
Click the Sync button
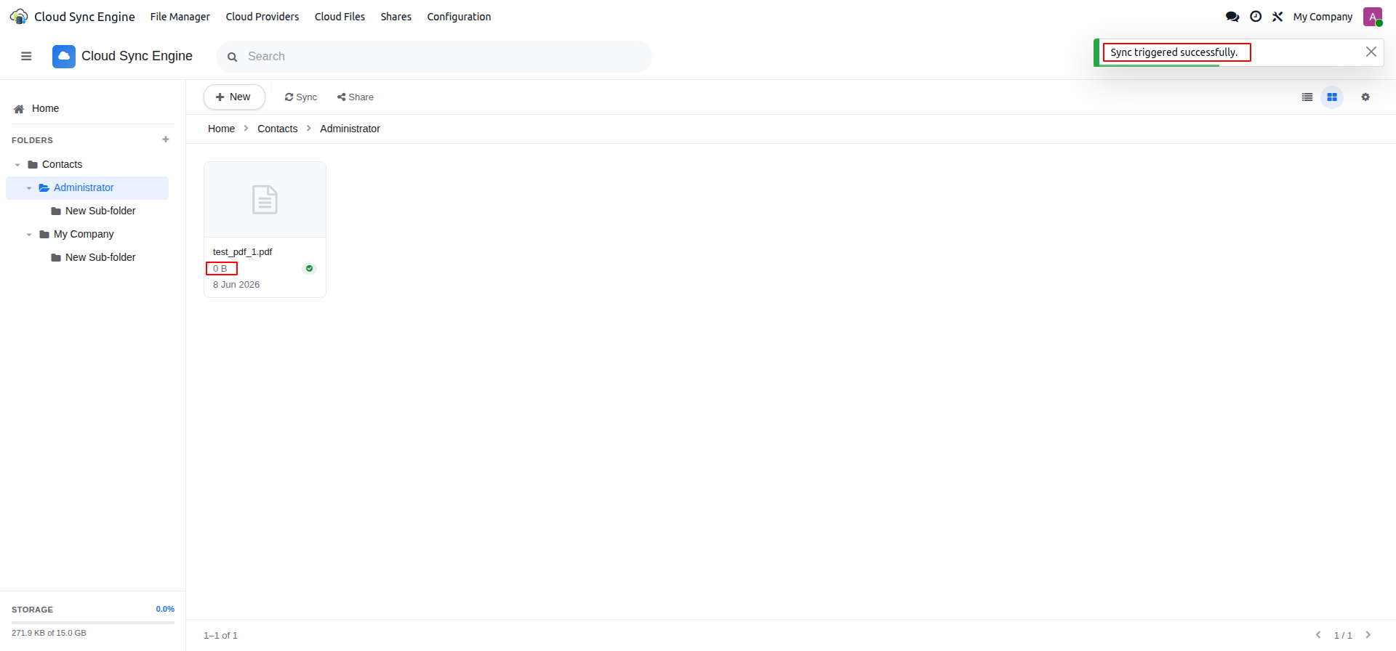[x=301, y=97]
